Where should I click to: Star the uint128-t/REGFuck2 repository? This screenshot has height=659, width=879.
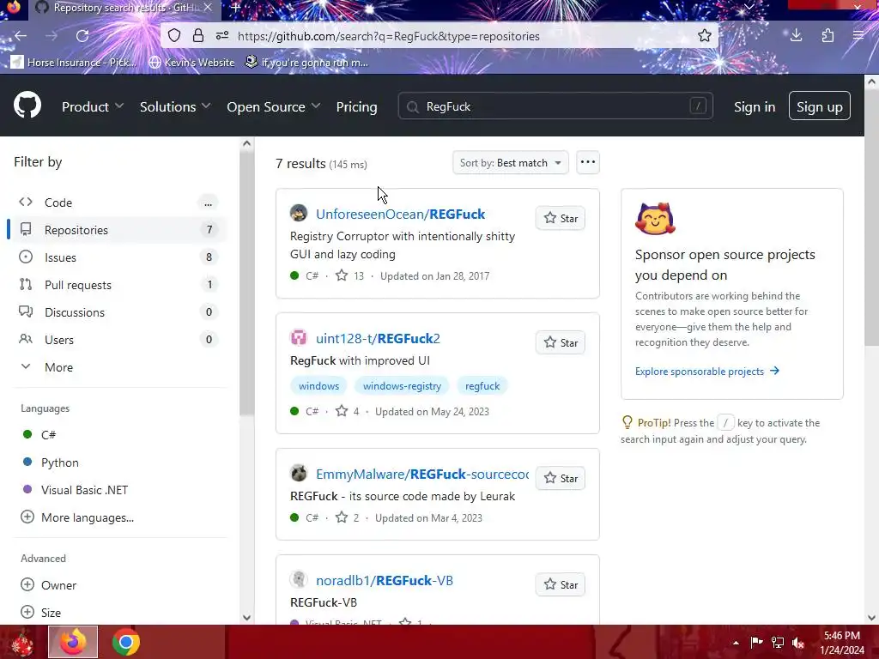560,342
